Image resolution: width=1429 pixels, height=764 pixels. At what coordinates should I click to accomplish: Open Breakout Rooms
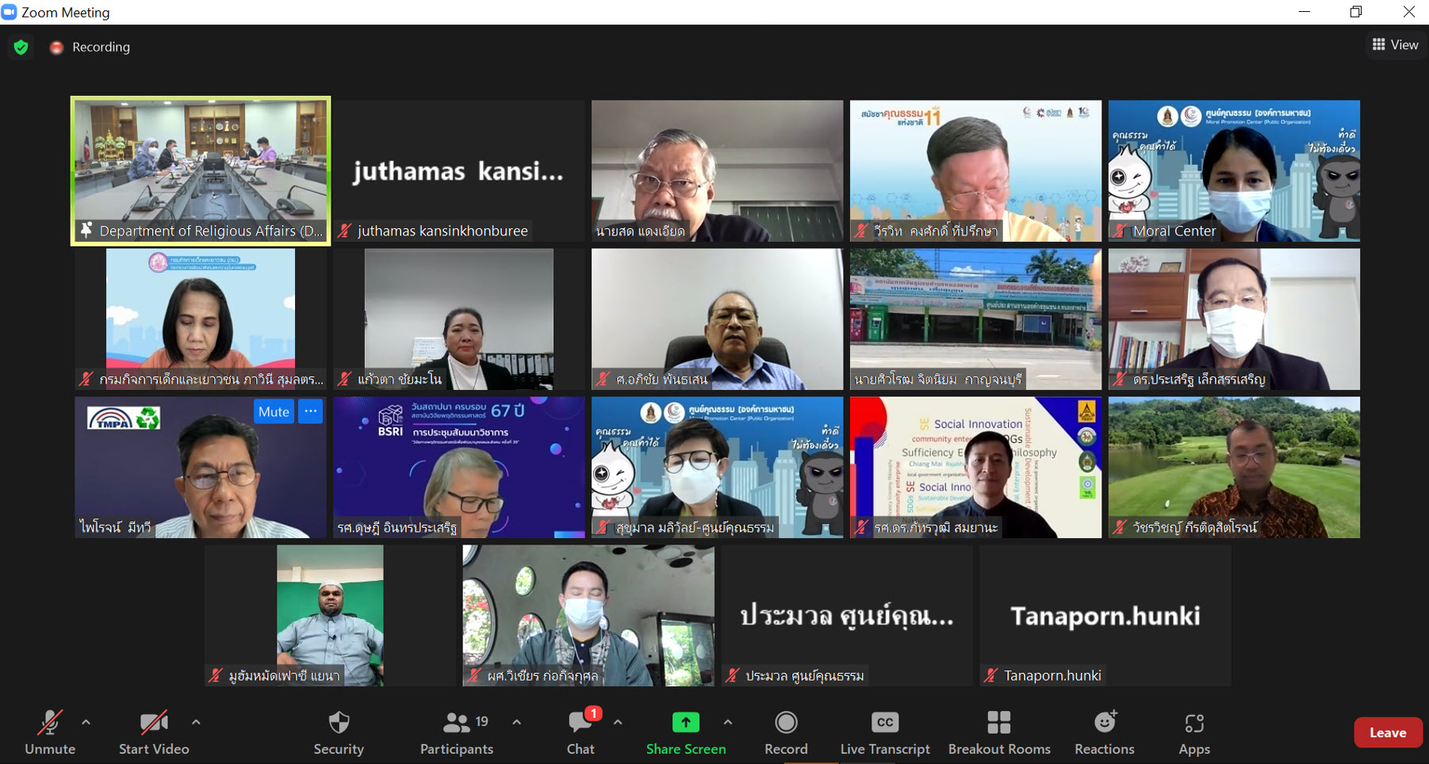[x=999, y=732]
